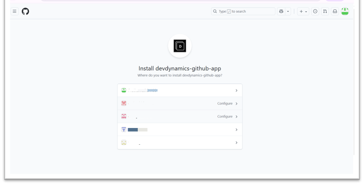364x185 pixels.
Task: View issues via the circle-dot icon
Action: tap(315, 11)
